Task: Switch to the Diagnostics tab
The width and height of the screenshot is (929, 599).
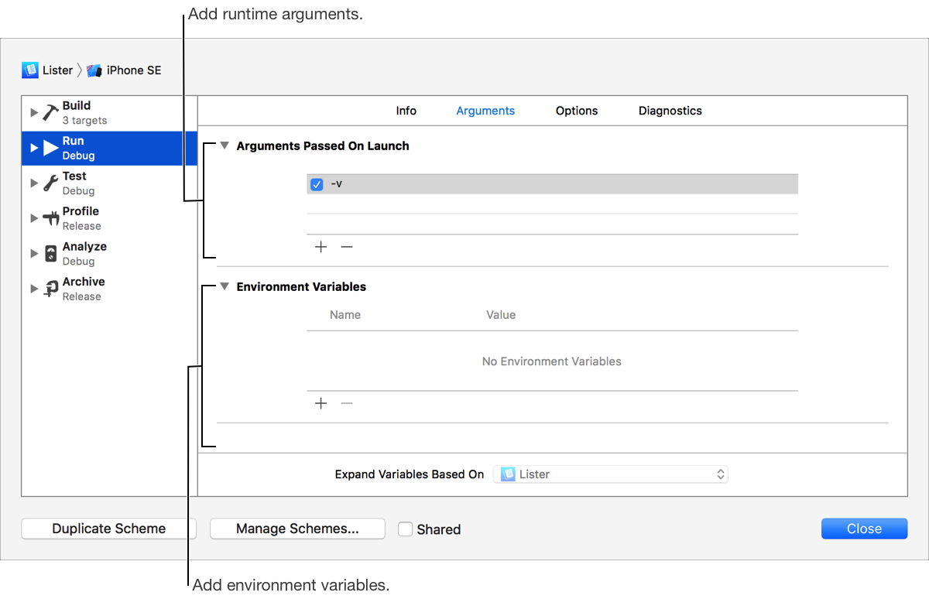Action: 670,111
